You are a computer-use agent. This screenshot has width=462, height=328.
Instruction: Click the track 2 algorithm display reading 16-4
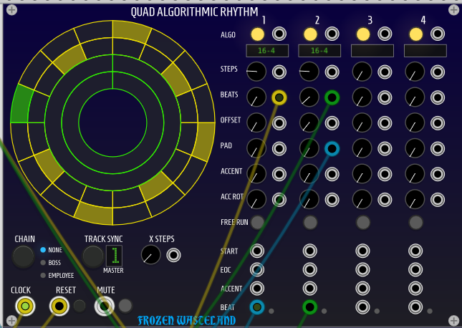pos(319,51)
